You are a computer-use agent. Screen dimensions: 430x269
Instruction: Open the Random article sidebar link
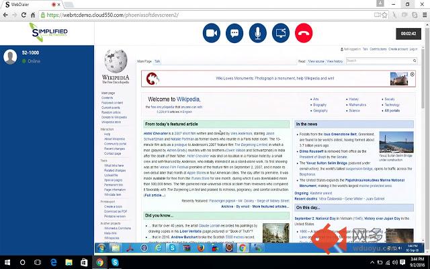pyautogui.click(x=111, y=112)
